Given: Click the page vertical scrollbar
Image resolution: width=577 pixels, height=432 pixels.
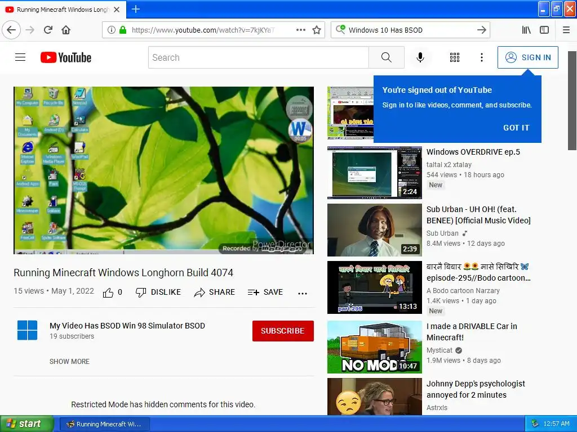Looking at the screenshot, I should pyautogui.click(x=572, y=101).
